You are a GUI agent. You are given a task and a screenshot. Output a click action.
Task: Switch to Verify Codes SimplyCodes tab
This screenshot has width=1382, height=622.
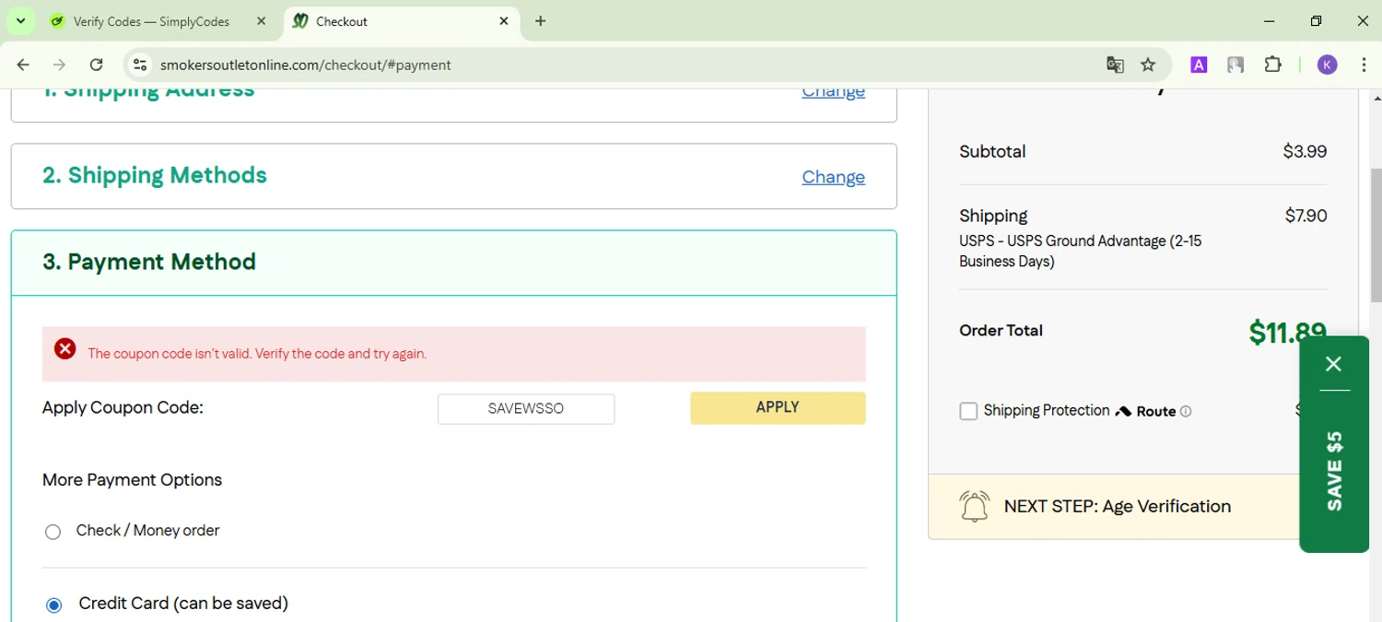pyautogui.click(x=152, y=21)
